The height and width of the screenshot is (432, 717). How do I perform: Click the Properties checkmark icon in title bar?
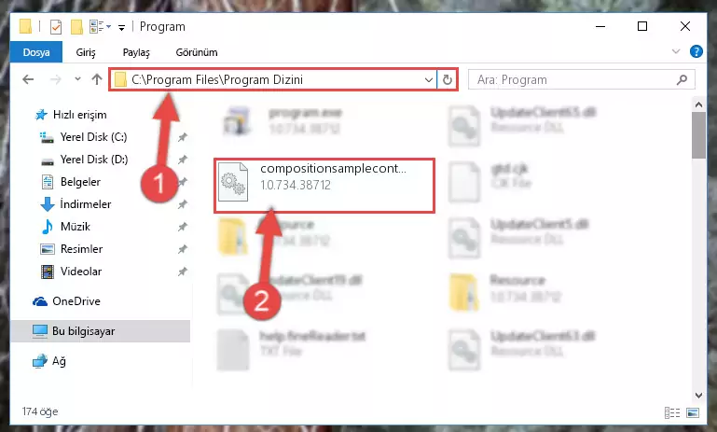pyautogui.click(x=56, y=27)
